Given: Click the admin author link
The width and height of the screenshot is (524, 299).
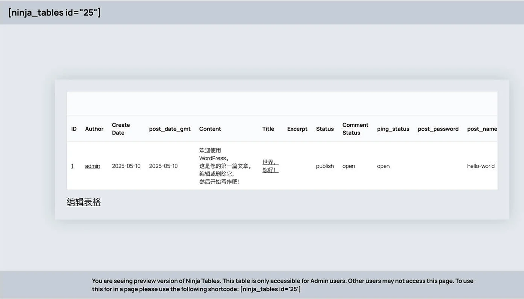Looking at the screenshot, I should pyautogui.click(x=92, y=166).
